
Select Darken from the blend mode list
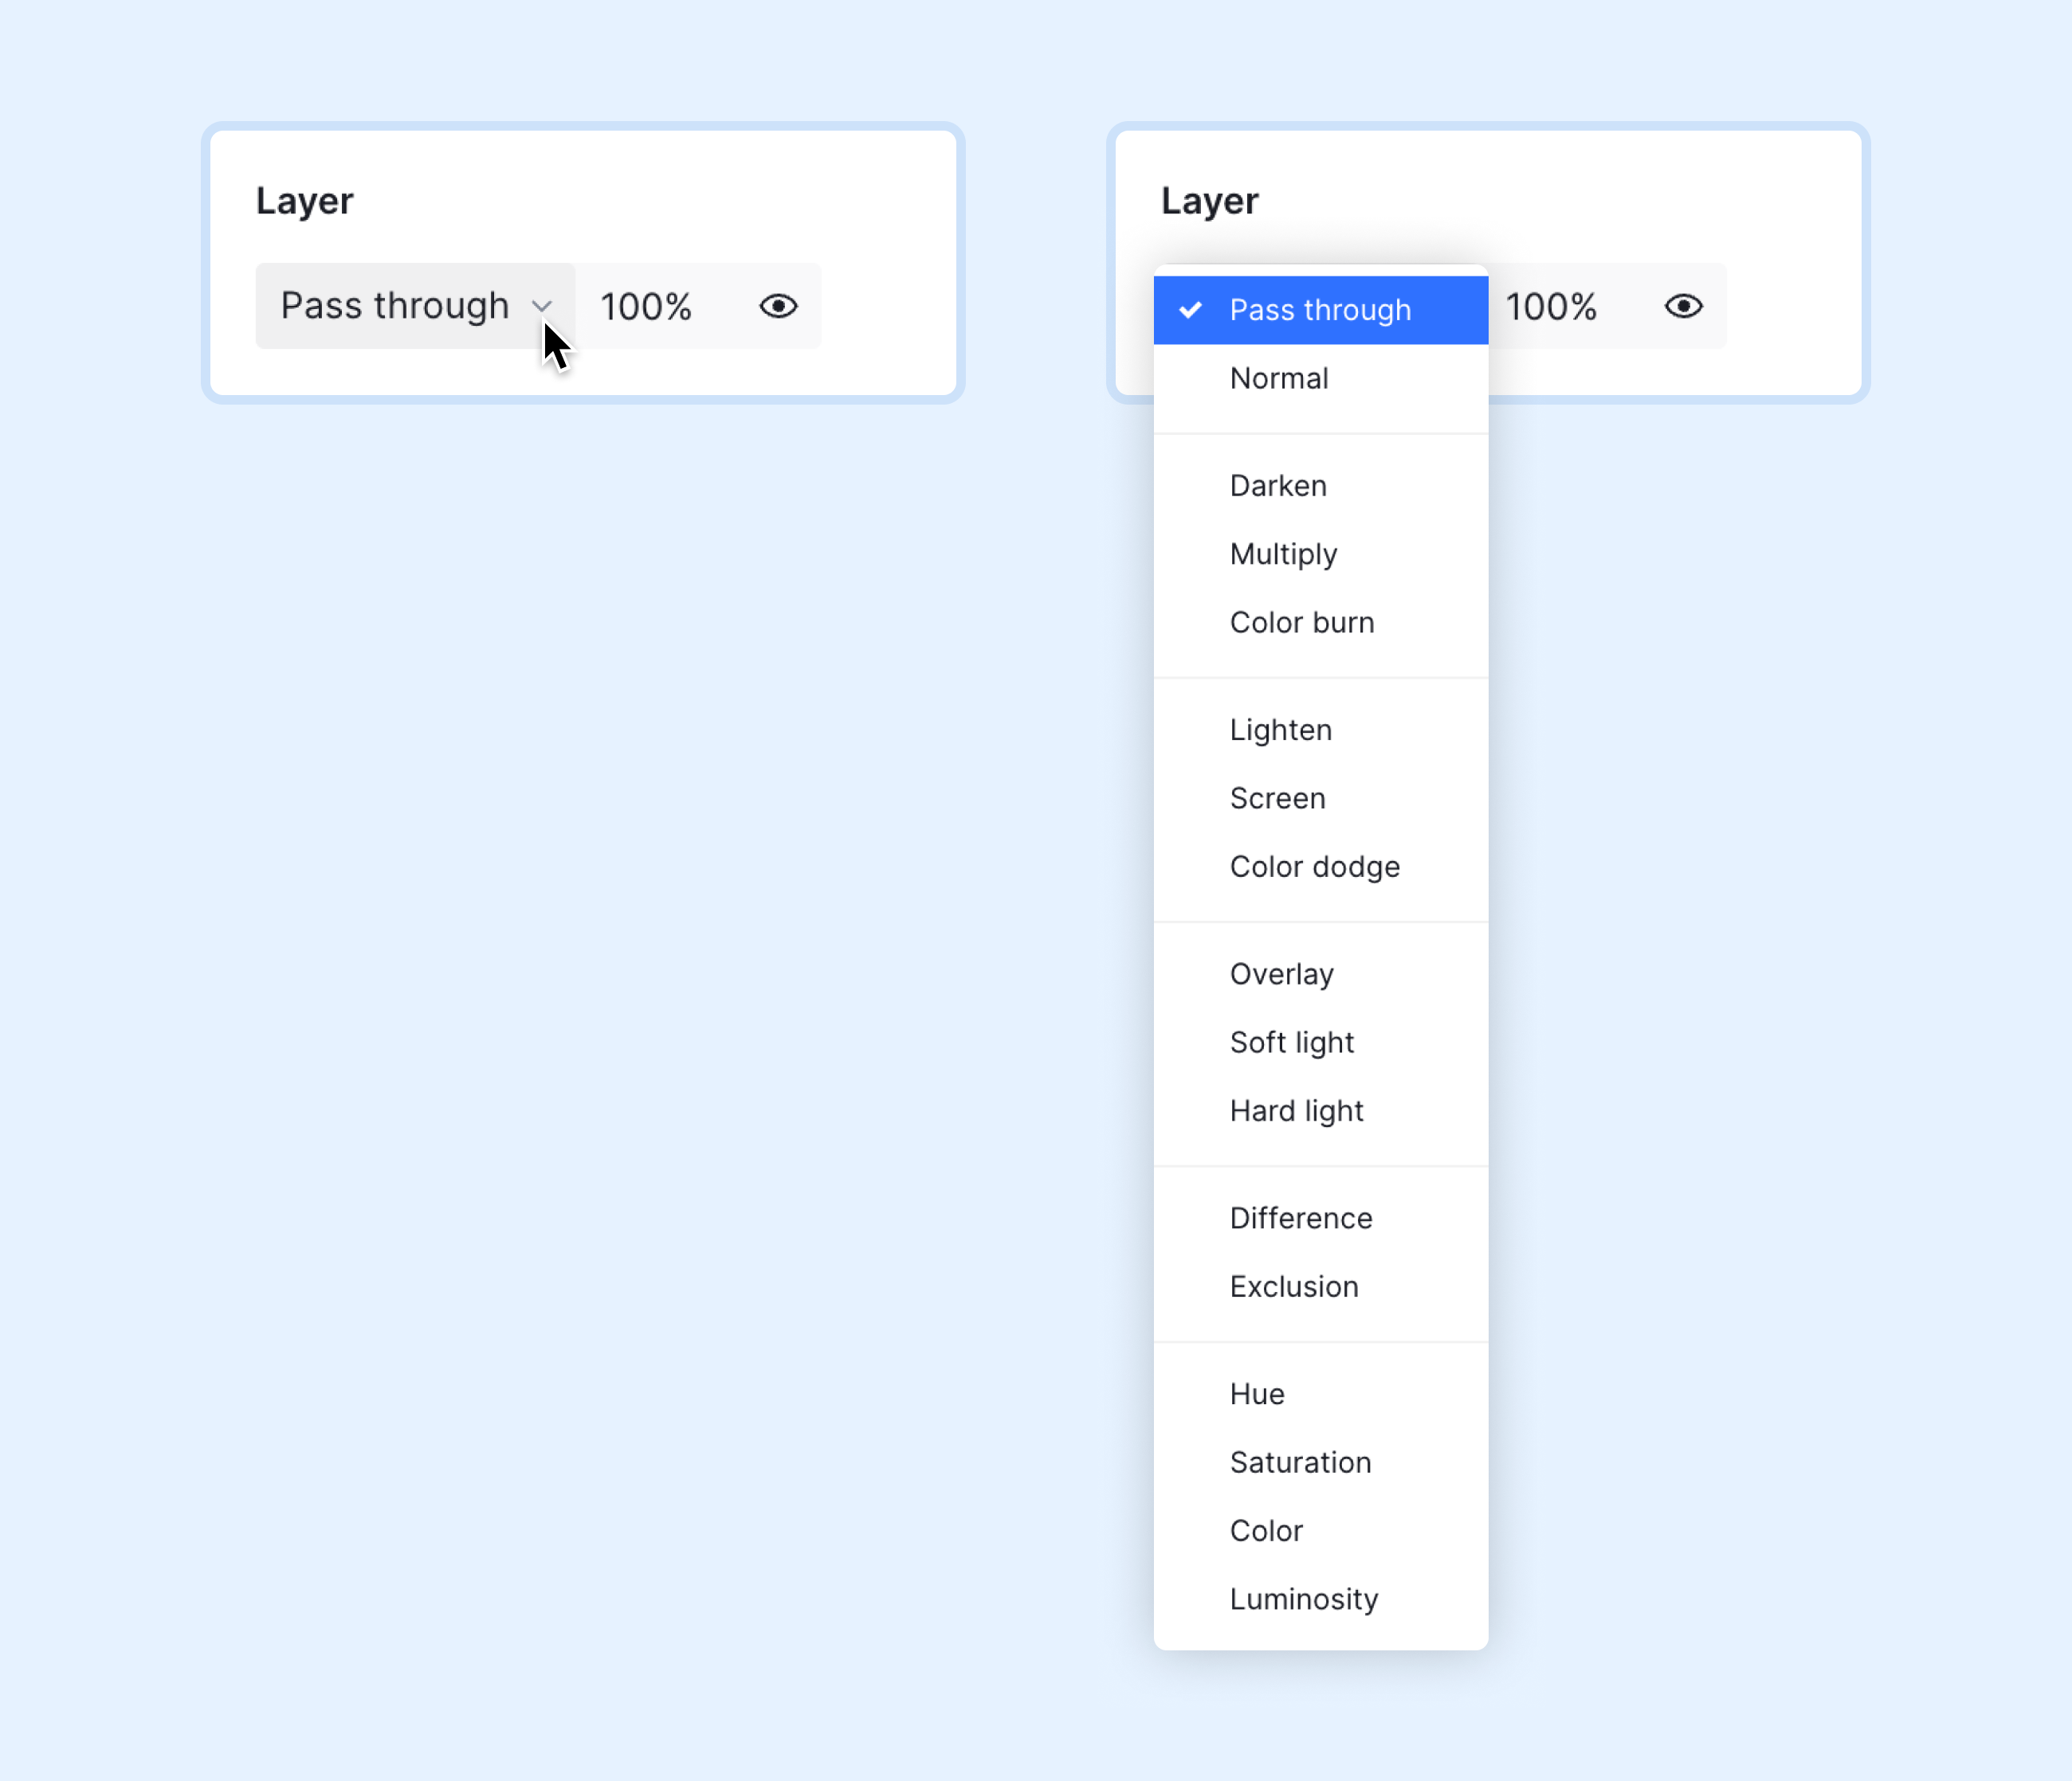click(x=1279, y=484)
